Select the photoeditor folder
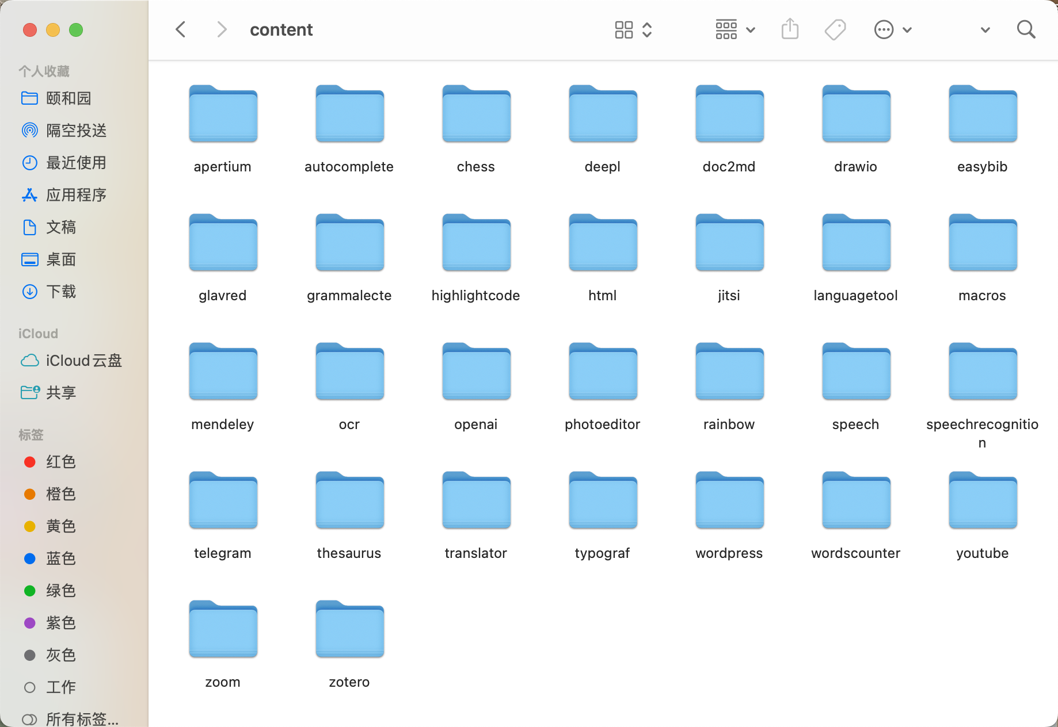Viewport: 1058px width, 727px height. (603, 372)
